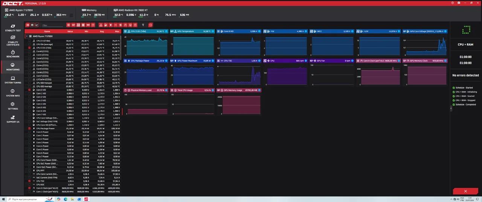The width and height of the screenshot is (482, 202).
Task: Select the Monitoring sidebar item
Action: 13,67
